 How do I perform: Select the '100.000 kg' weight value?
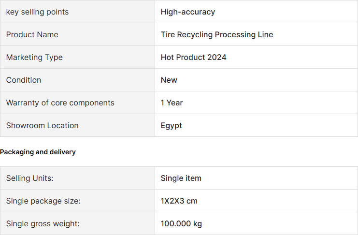tap(181, 223)
